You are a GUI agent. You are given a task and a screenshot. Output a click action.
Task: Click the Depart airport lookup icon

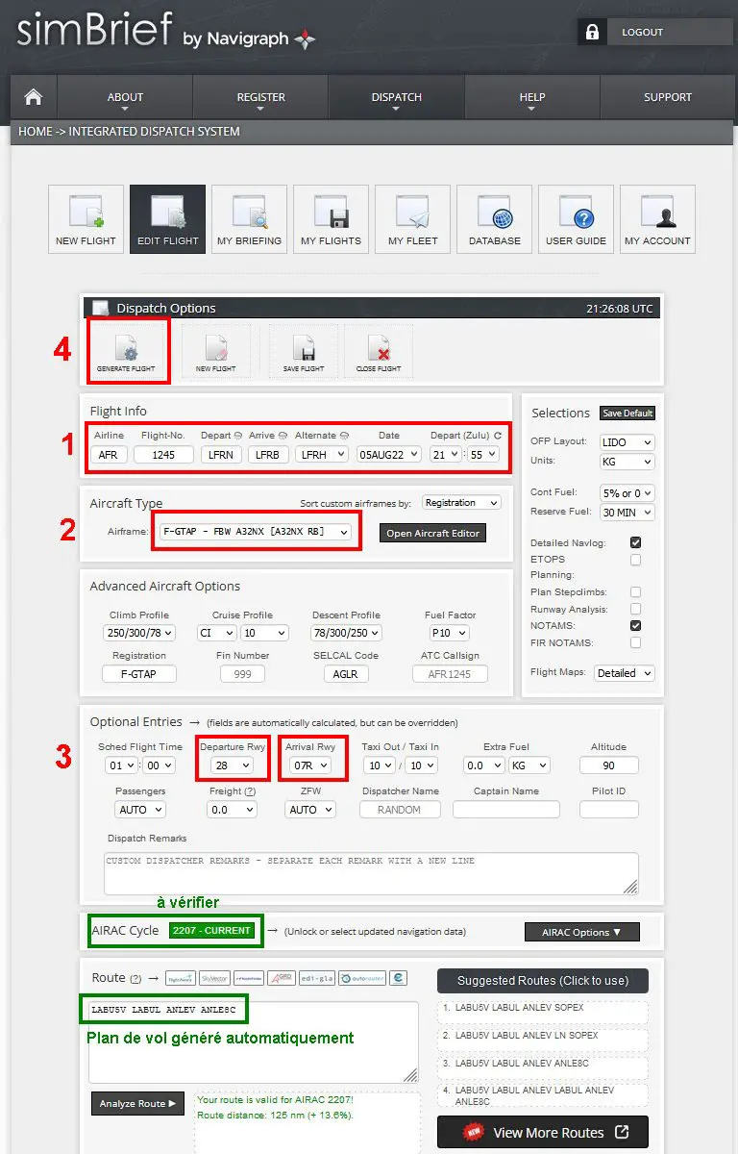click(x=237, y=436)
